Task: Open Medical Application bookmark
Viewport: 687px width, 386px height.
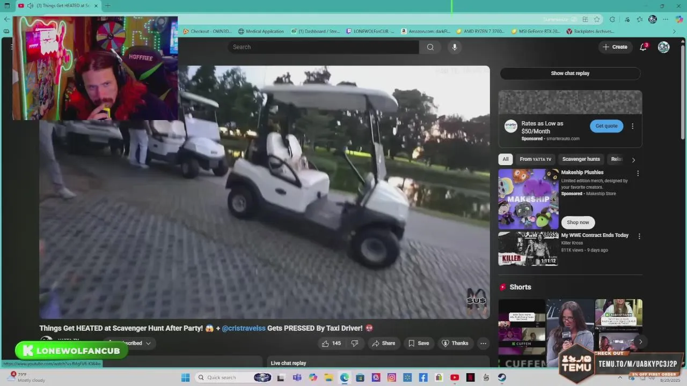Action: click(x=261, y=32)
